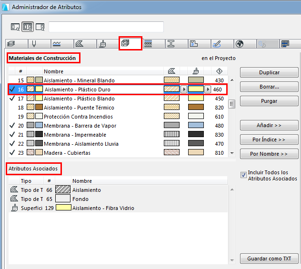301x269 pixels.
Task: Switch to single list view icon
Action: (15, 27)
